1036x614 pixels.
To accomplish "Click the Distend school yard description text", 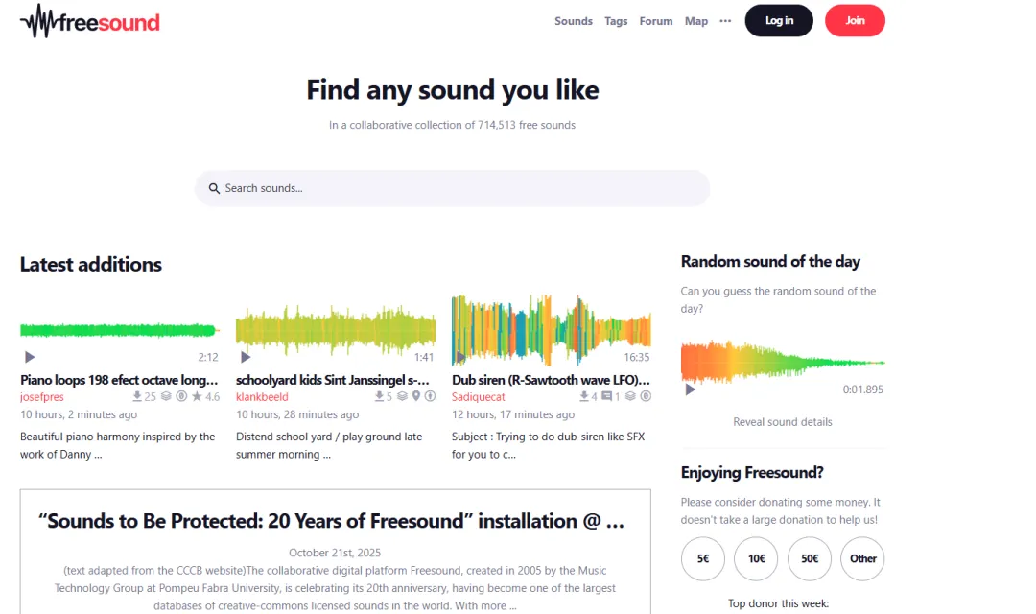I will click(329, 445).
